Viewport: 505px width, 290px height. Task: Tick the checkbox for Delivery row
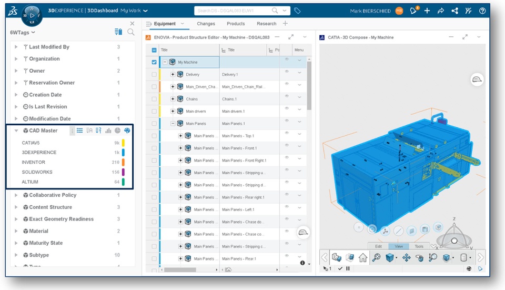[154, 74]
